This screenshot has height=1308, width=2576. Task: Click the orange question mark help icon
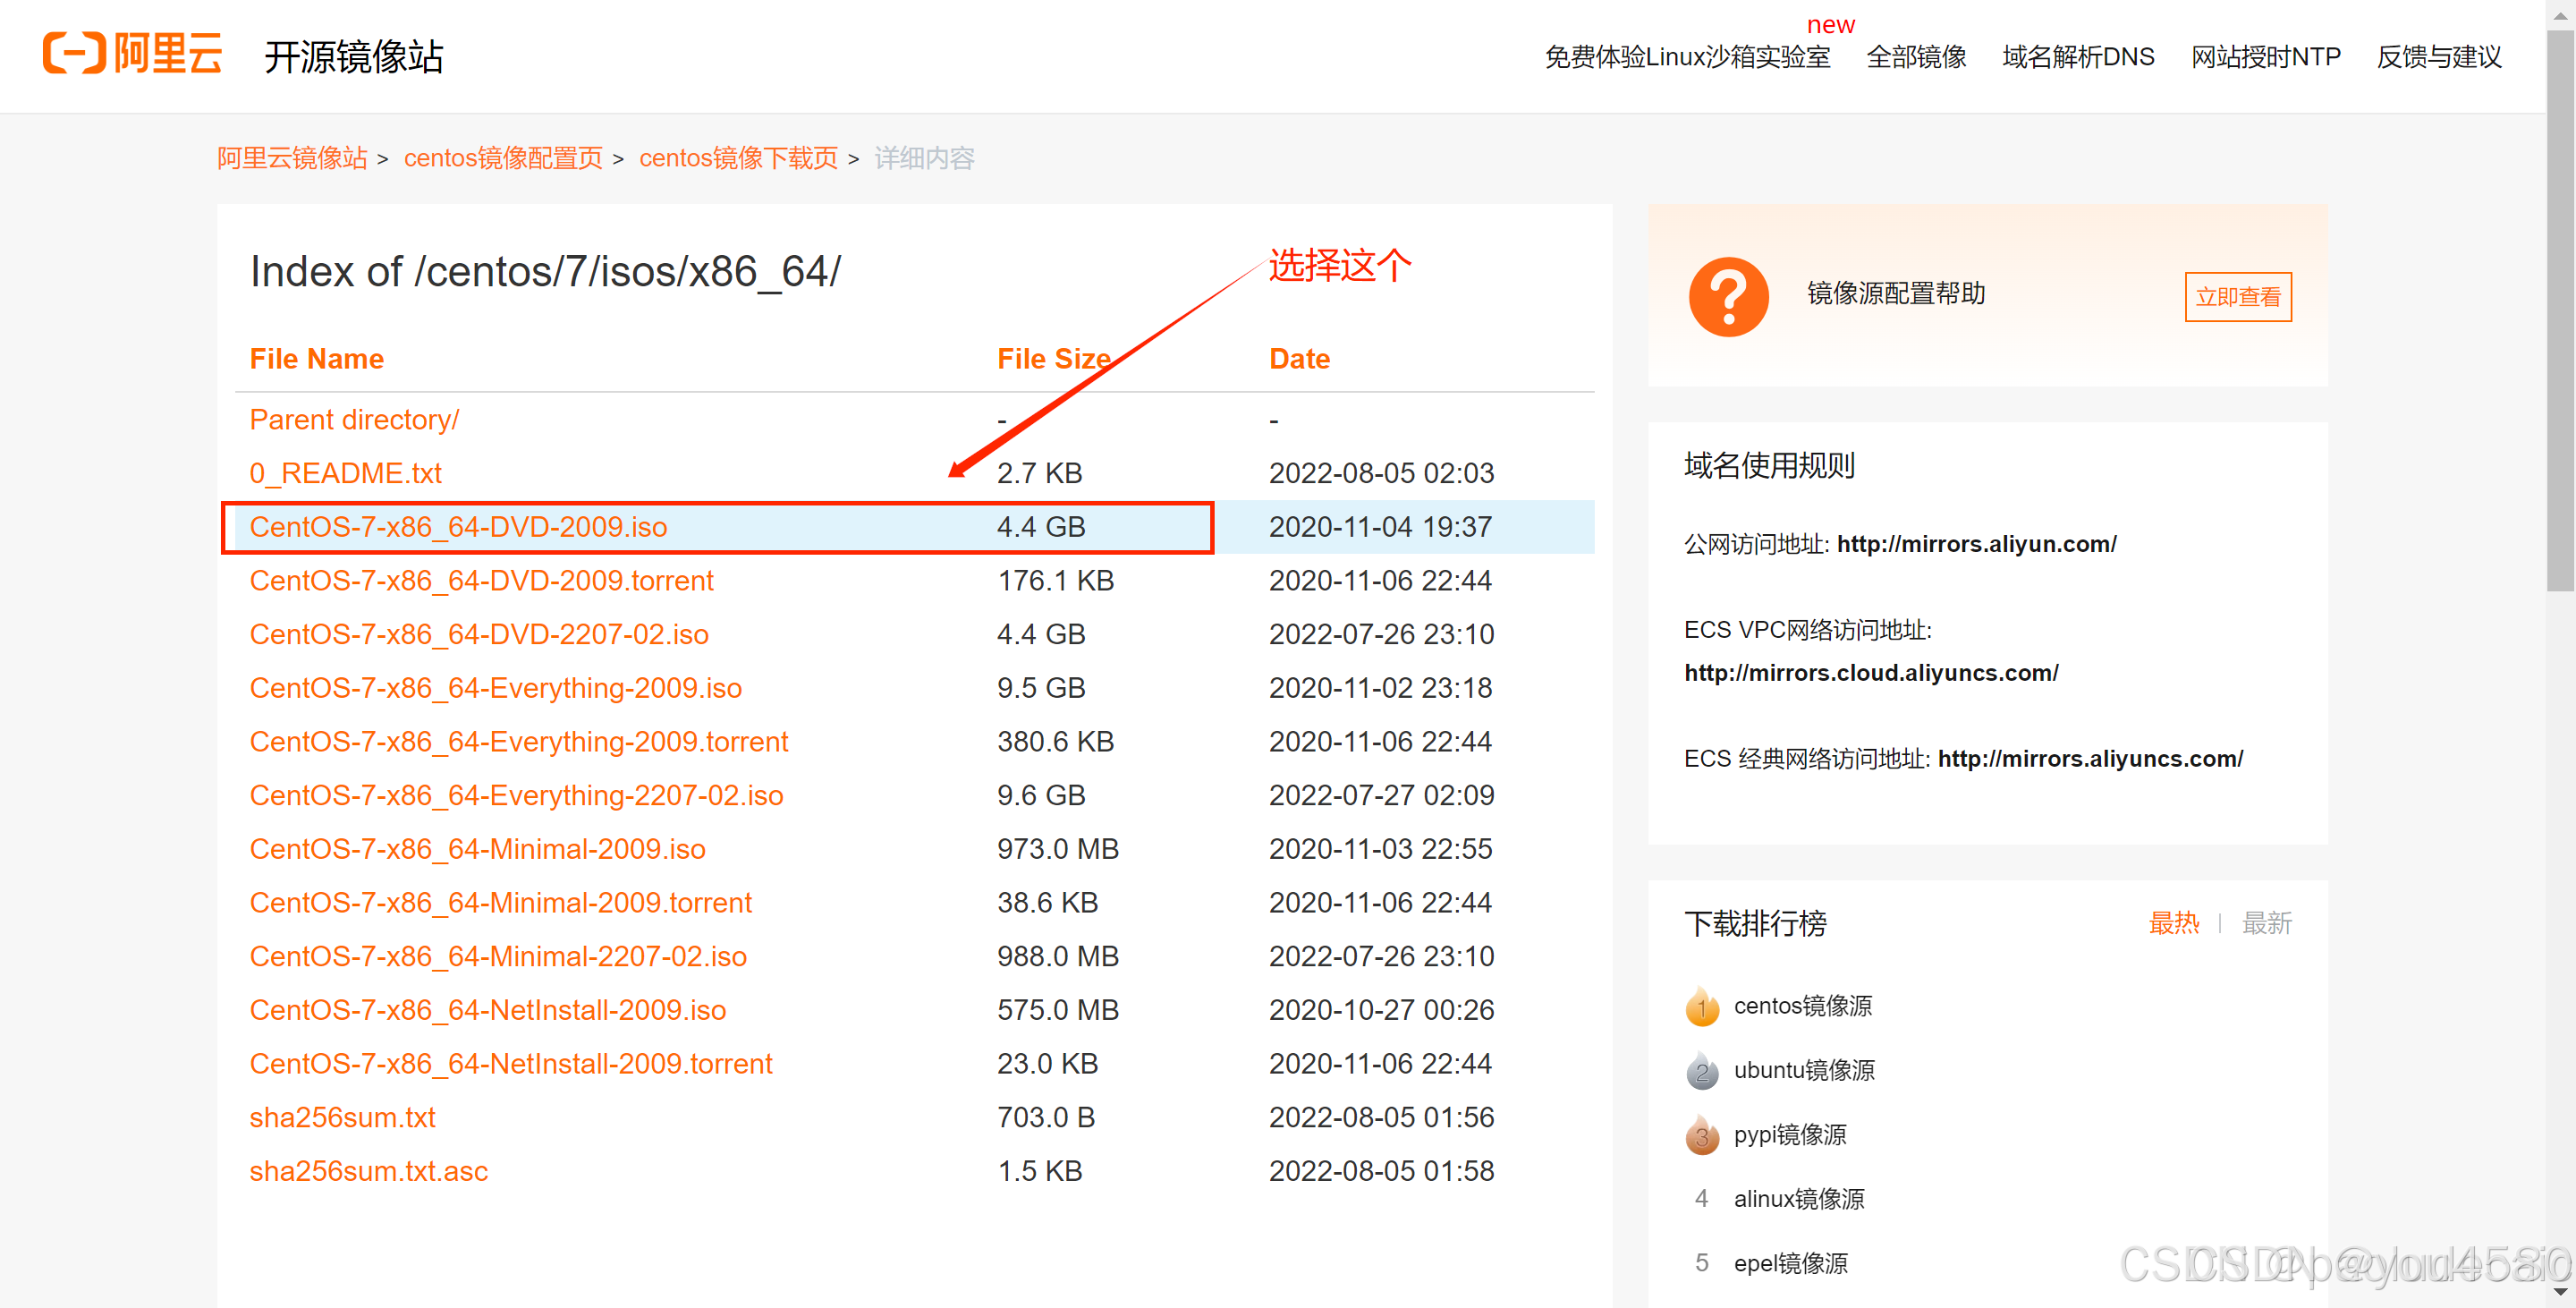(1728, 296)
